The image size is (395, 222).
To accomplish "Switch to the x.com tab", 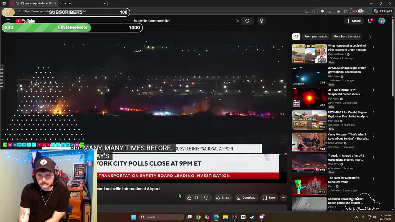I will tap(83, 3).
